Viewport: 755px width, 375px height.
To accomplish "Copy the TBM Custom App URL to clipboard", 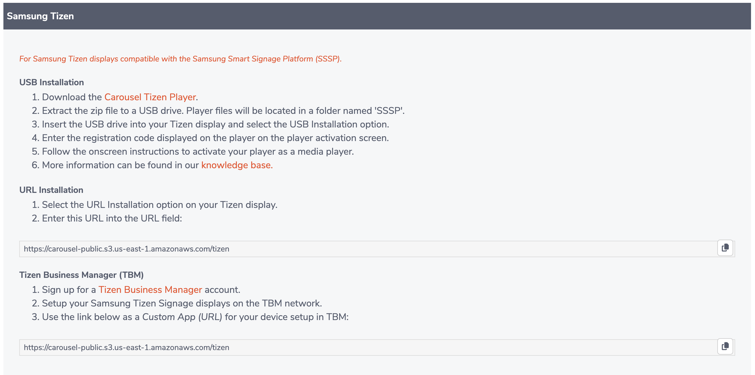I will pyautogui.click(x=725, y=347).
